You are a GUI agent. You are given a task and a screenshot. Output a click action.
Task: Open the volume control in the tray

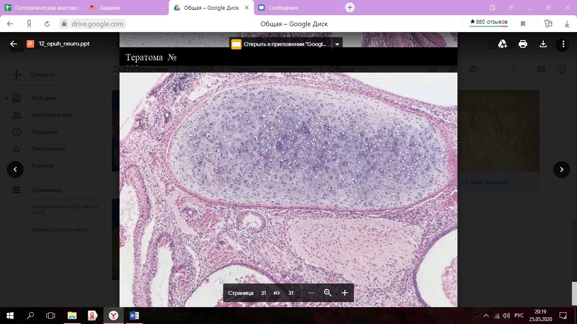[x=506, y=316]
